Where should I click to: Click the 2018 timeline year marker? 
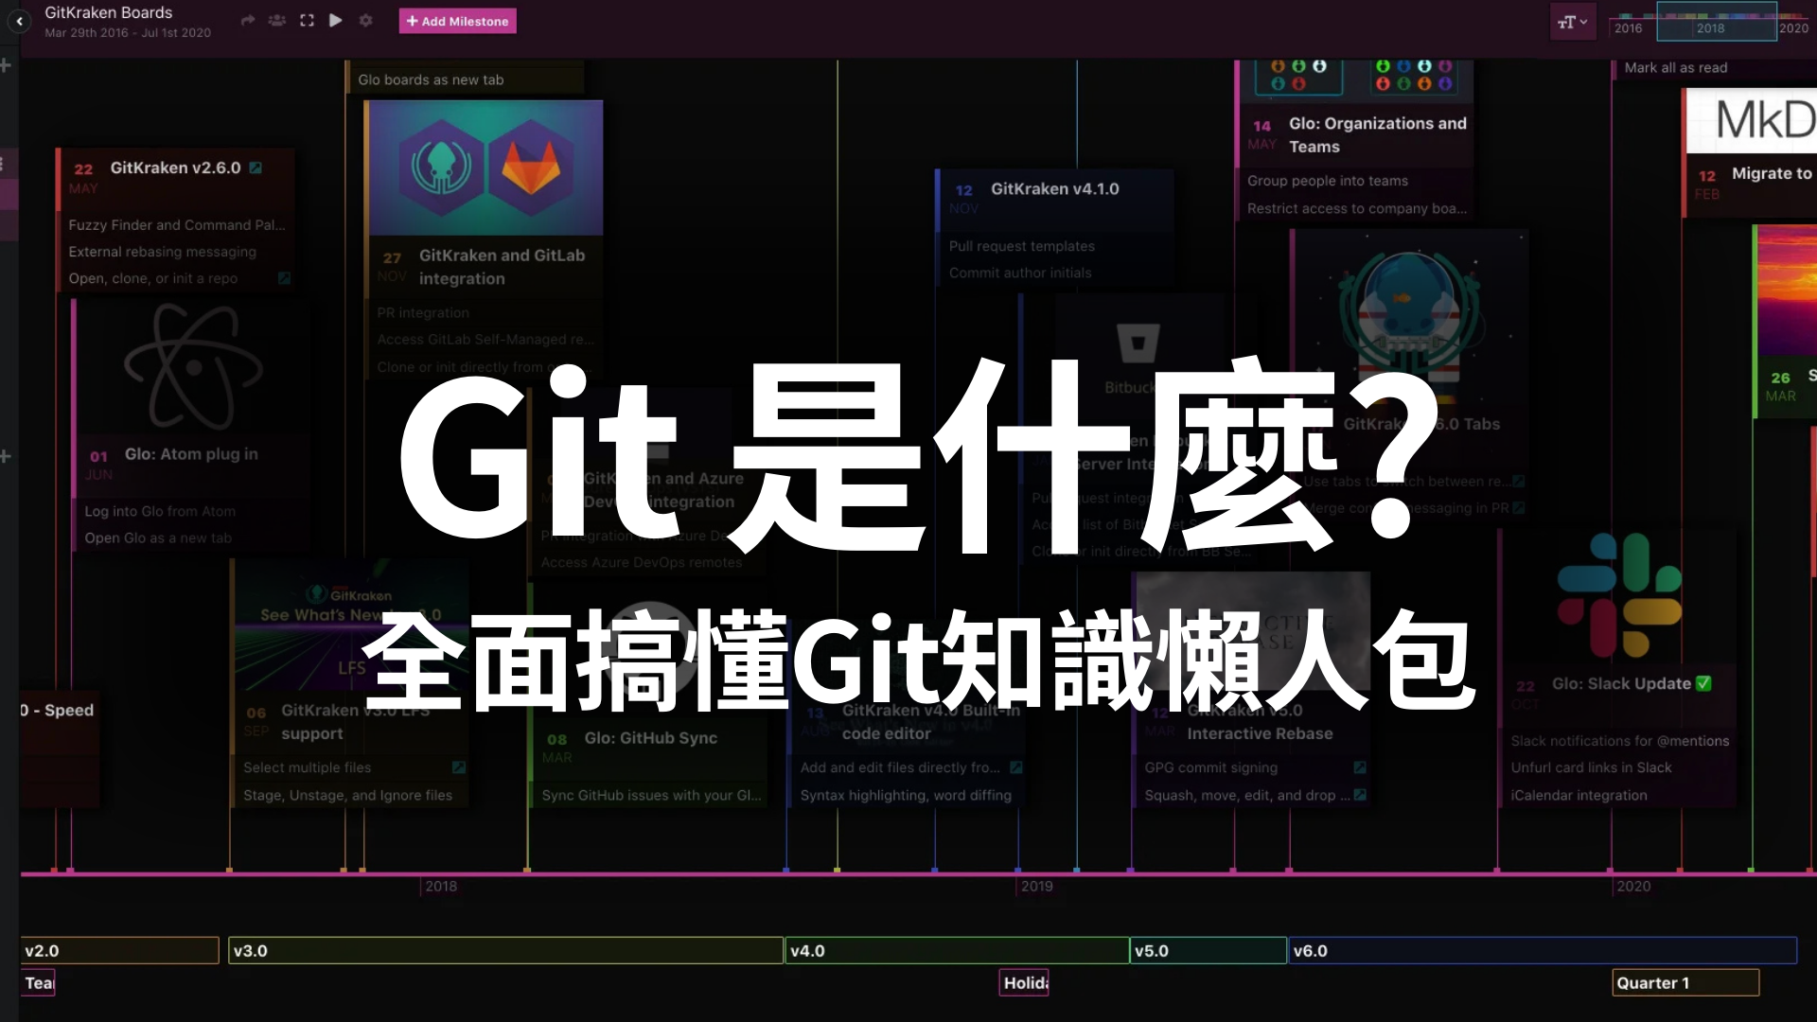[x=440, y=885]
